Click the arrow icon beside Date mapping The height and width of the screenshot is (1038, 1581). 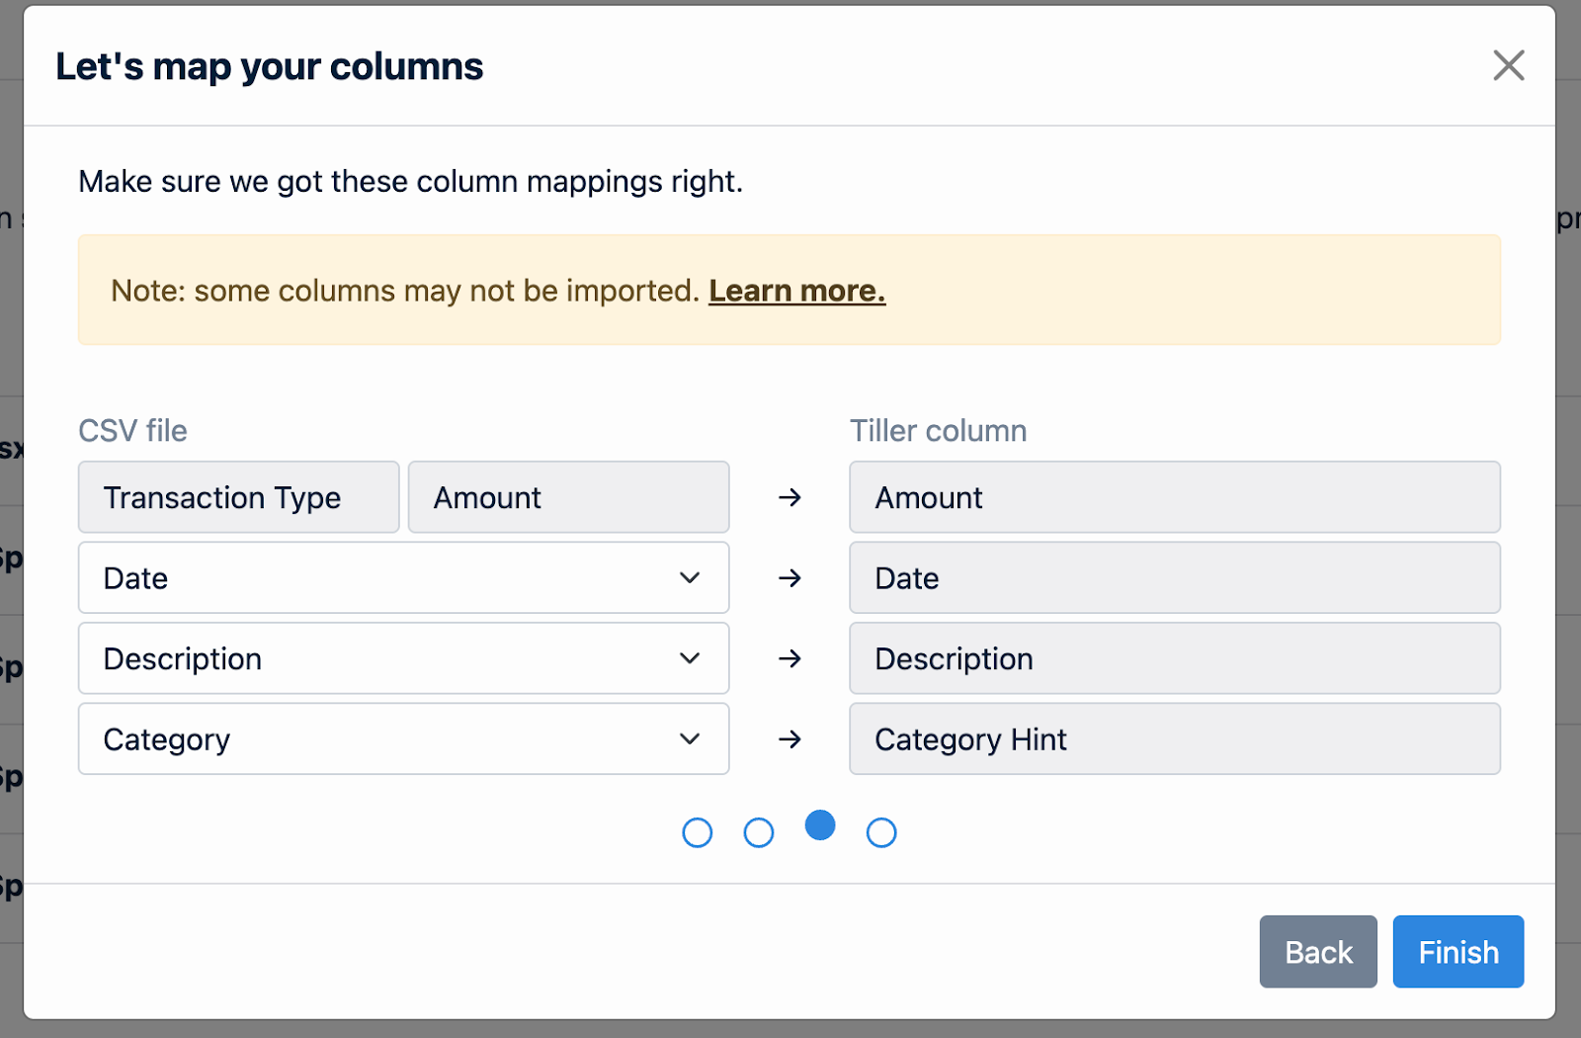click(x=790, y=578)
